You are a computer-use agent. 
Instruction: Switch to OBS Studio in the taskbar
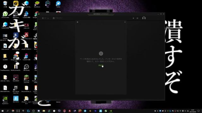click(33, 111)
